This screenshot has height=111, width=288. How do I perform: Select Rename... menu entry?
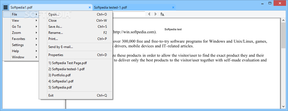76,33
